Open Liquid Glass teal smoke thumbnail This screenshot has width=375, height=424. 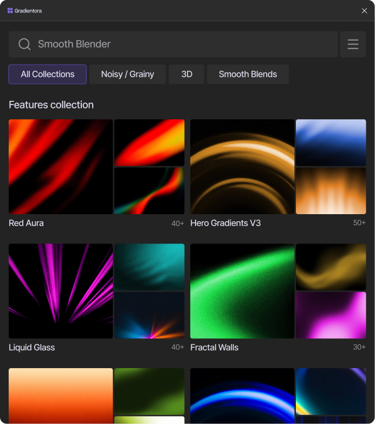coord(150,267)
